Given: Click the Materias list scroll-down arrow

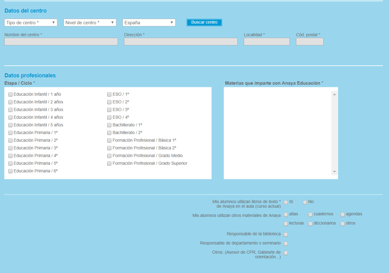Looking at the screenshot, I should tap(334, 172).
